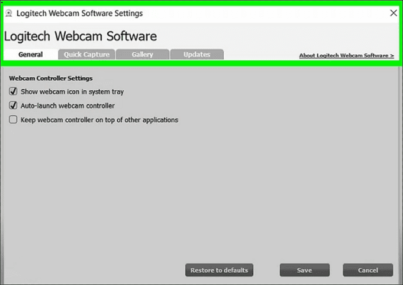The width and height of the screenshot is (403, 285).
Task: Cancel the settings changes
Action: pyautogui.click(x=368, y=270)
